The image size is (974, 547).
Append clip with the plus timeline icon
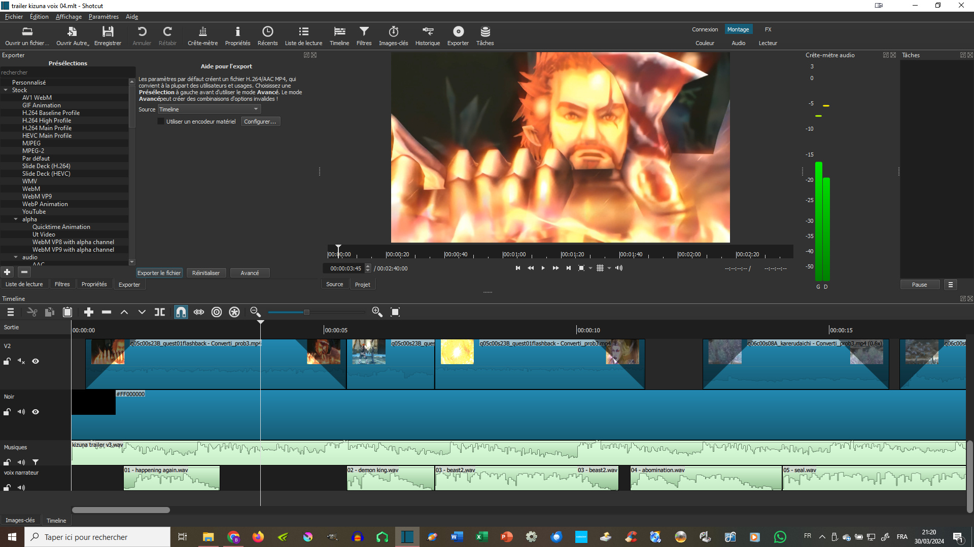click(x=89, y=312)
